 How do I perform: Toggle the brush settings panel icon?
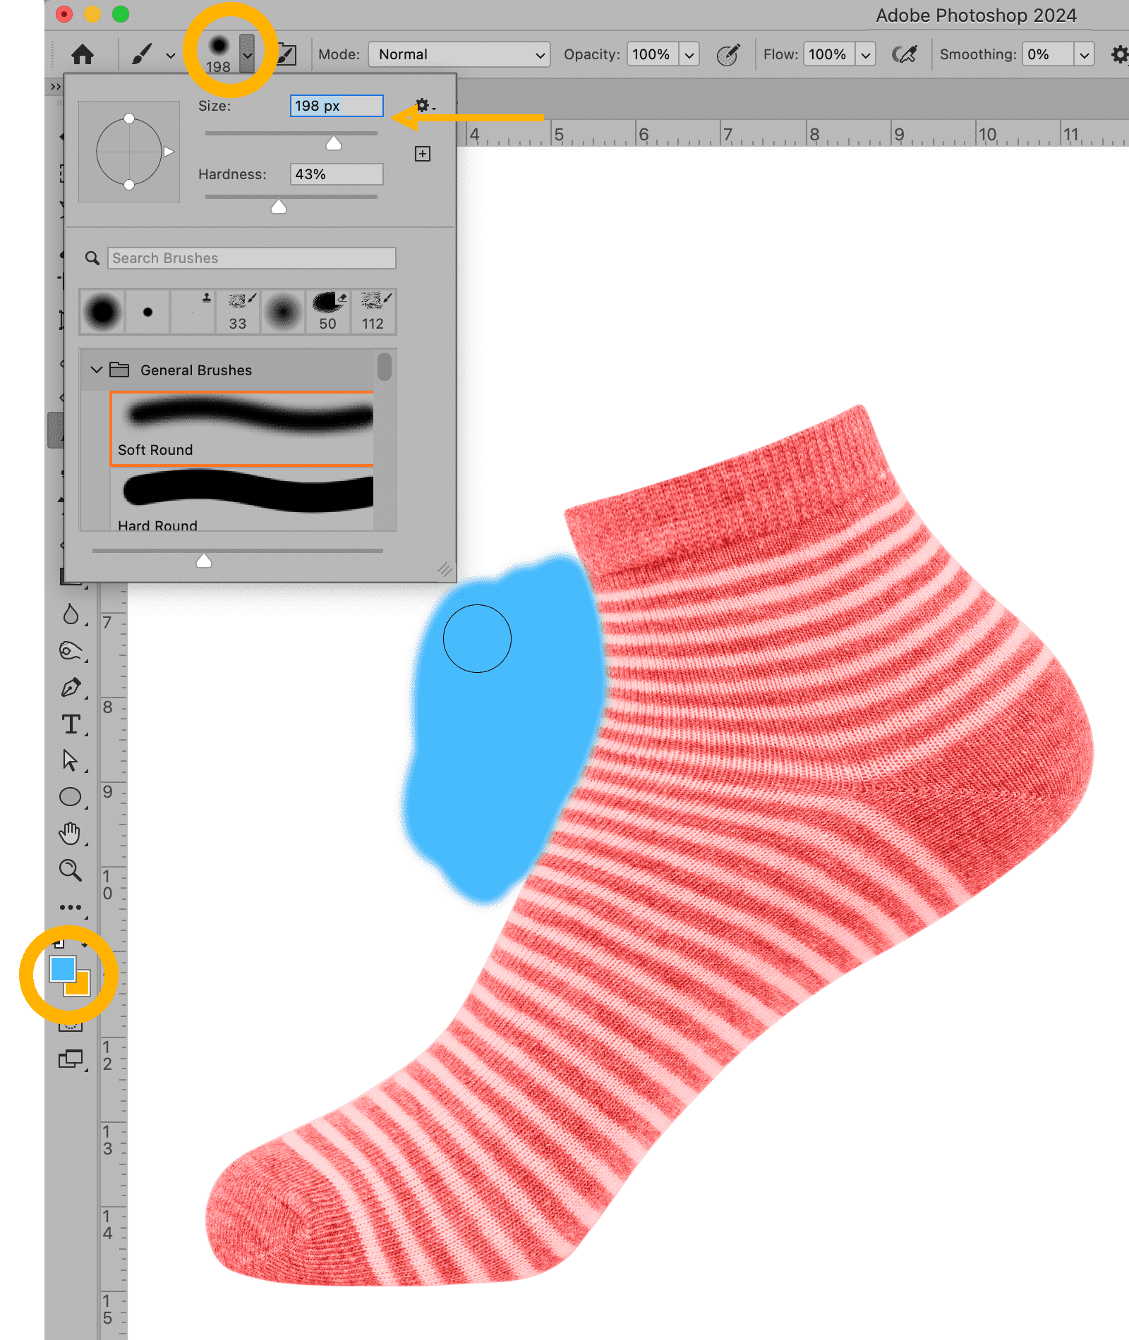(x=287, y=54)
